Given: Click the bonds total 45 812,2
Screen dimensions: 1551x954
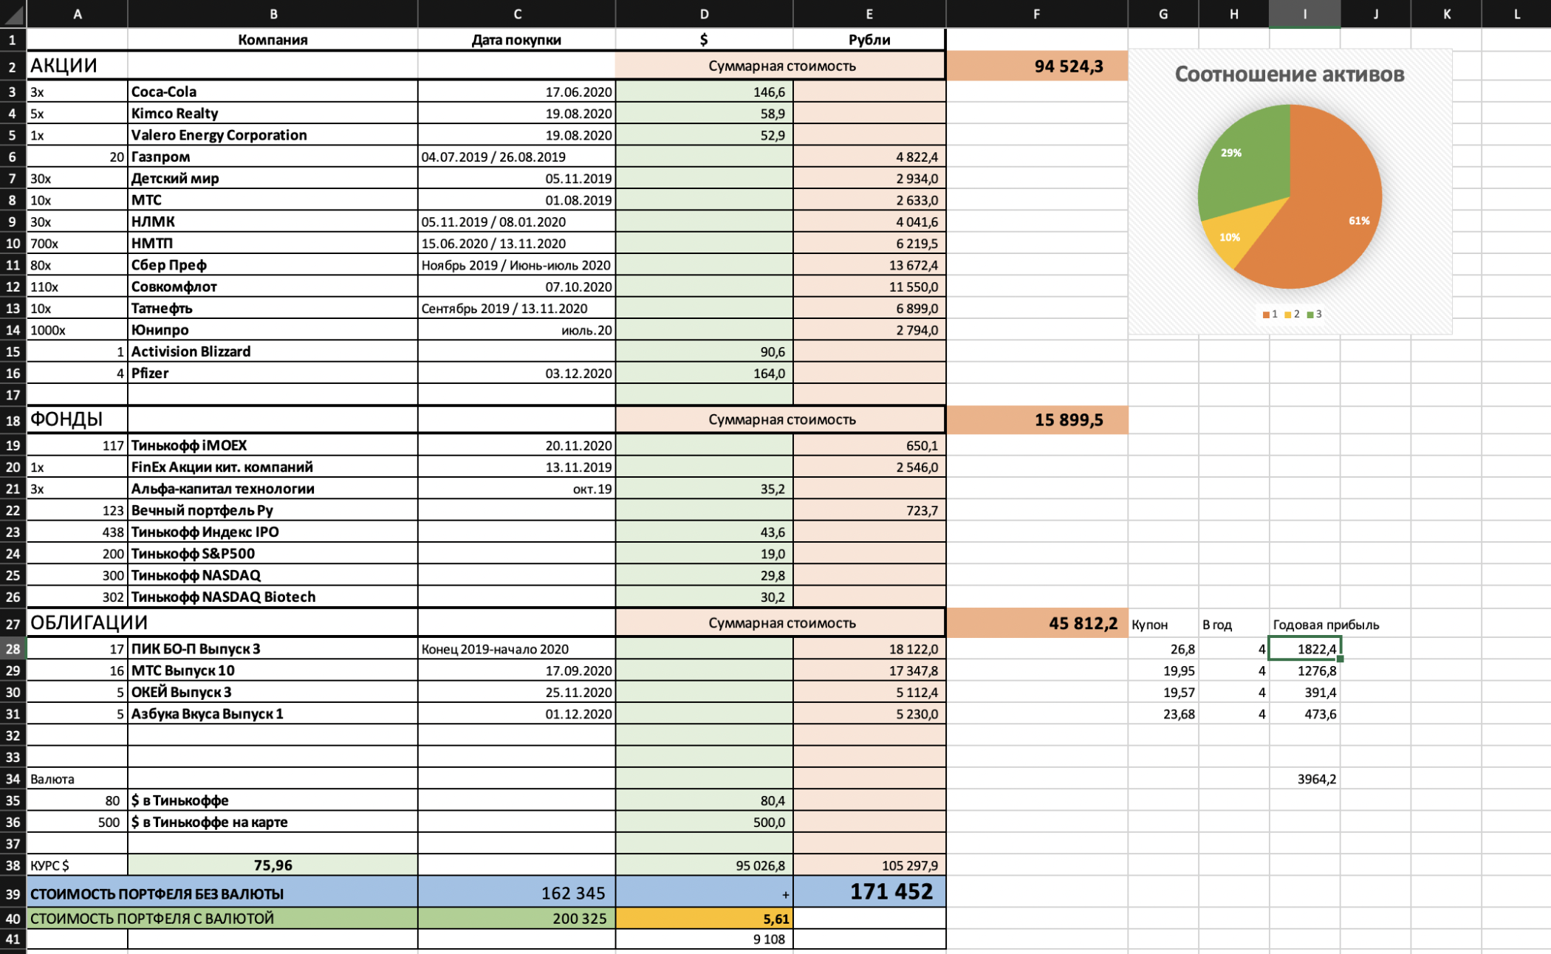Looking at the screenshot, I should pos(1037,622).
